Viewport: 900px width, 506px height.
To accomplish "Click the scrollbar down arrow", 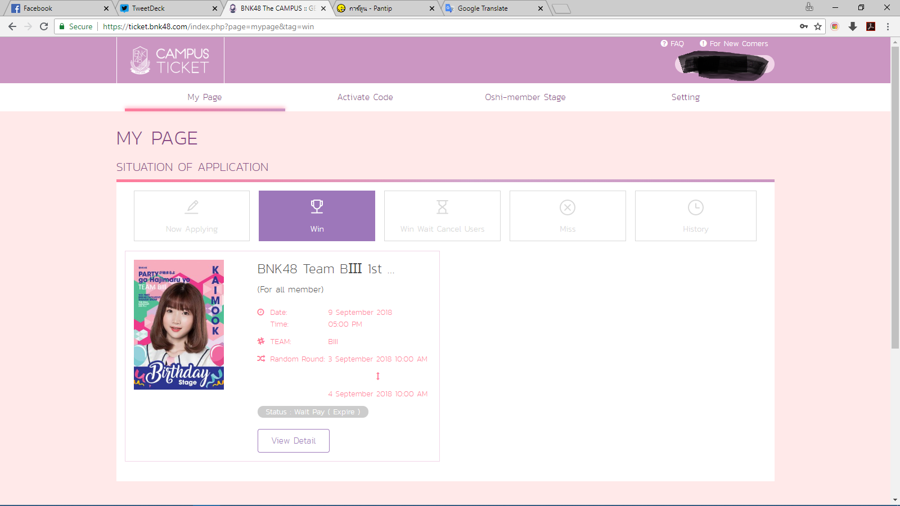I will [x=895, y=500].
